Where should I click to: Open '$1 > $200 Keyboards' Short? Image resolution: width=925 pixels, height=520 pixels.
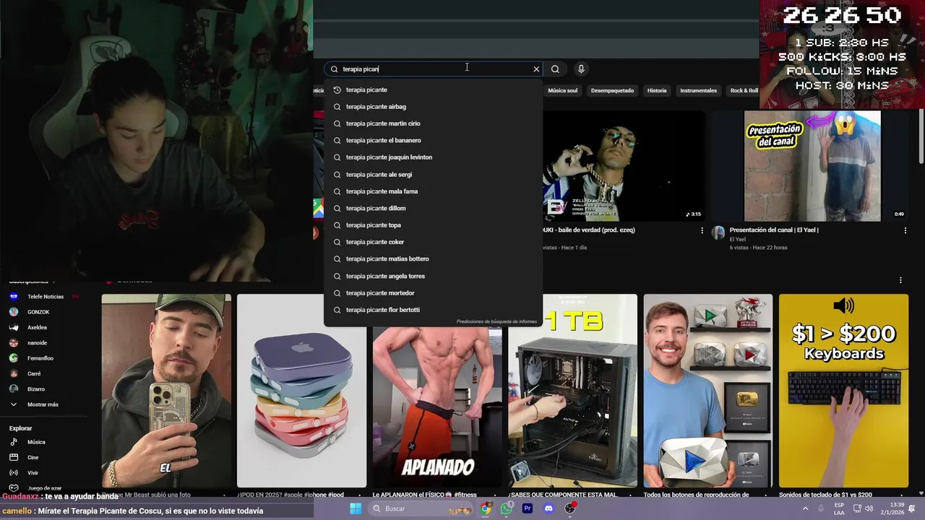tap(843, 391)
